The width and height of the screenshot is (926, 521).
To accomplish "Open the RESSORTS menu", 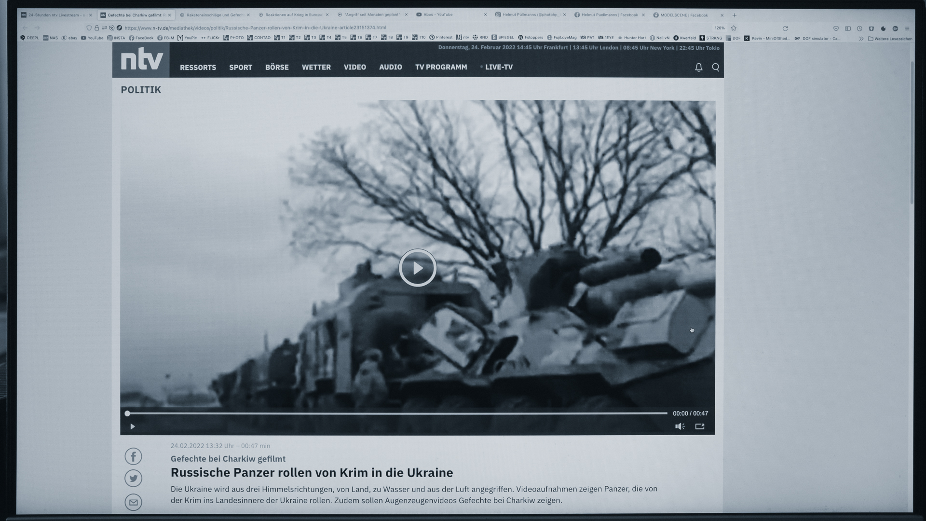I will 198,68.
